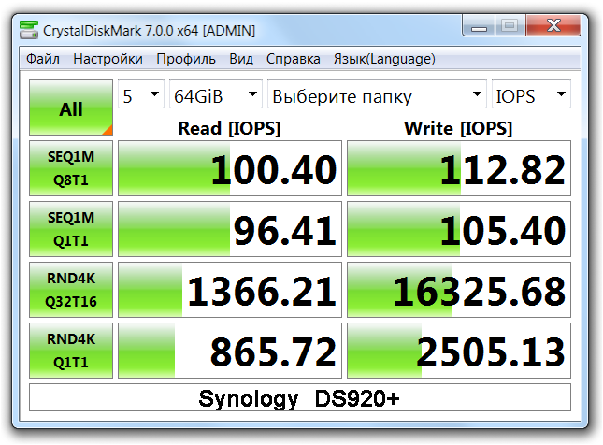Image resolution: width=603 pixels, height=445 pixels.
Task: Run all benchmarks with the All button
Action: click(71, 108)
